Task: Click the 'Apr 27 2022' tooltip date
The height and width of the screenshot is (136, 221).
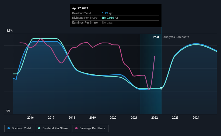Action: point(80,8)
